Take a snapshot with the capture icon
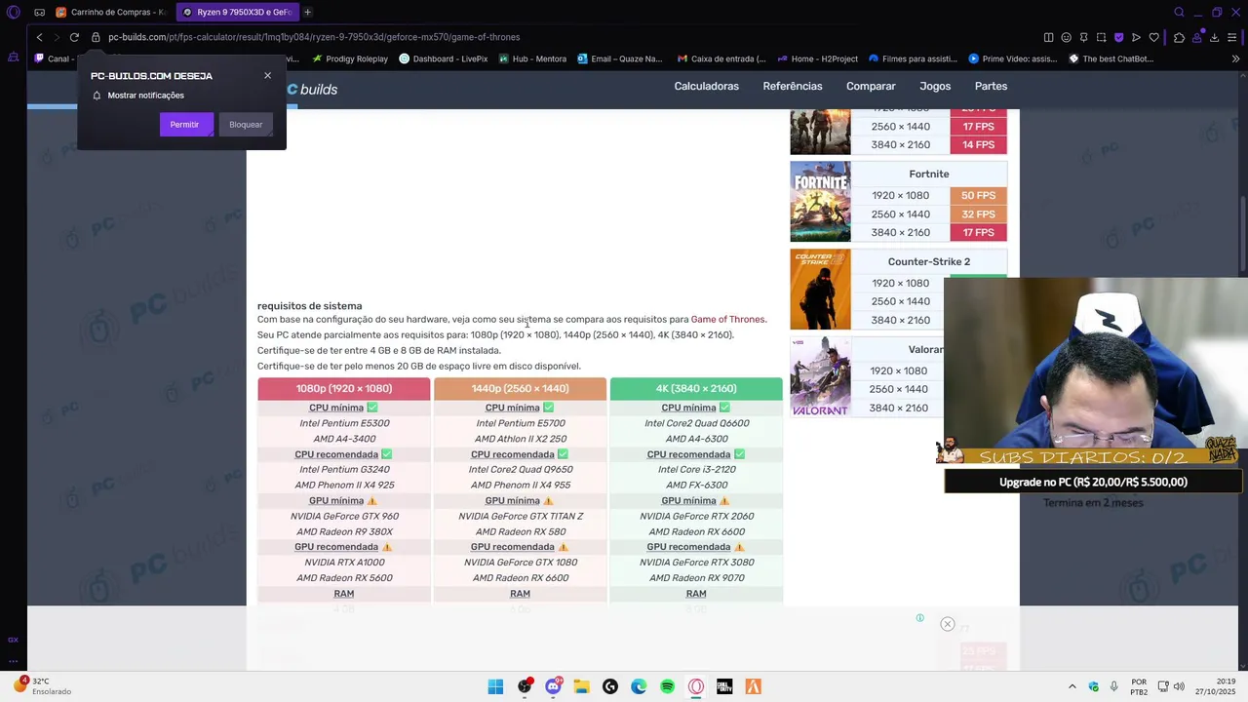Viewport: 1248px width, 702px height. (1101, 37)
